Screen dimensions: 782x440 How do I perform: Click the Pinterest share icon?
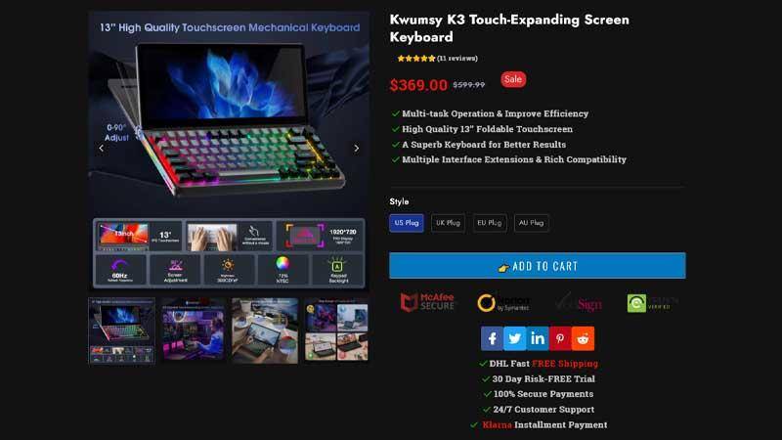coord(560,338)
